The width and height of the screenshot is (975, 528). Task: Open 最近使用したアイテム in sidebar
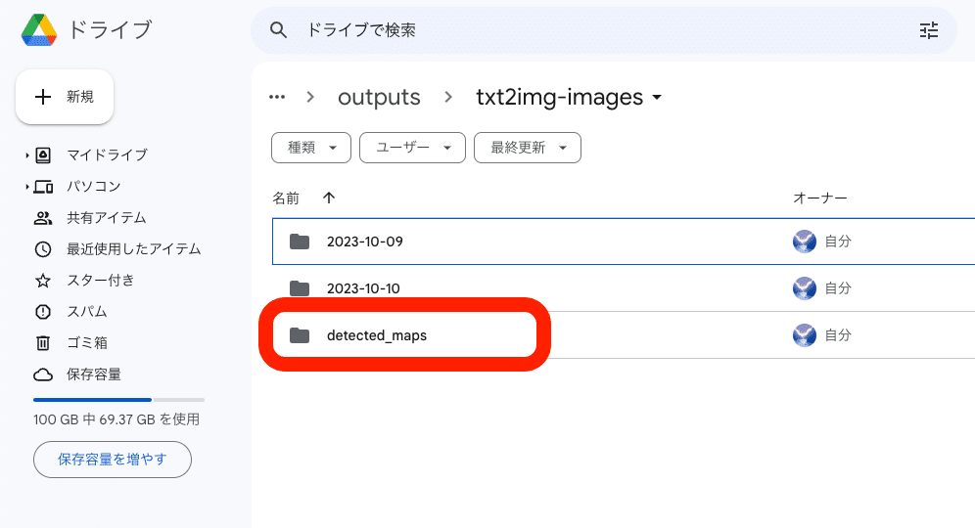134,249
